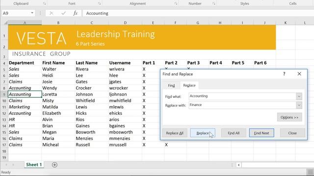Click the previous sheet navigation arrow

pos(6,165)
